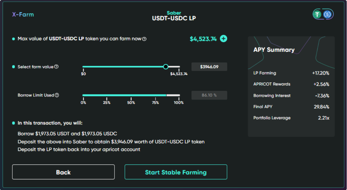Click the $3946.09 farm value input field
This screenshot has width=347, height=190.
[x=209, y=67]
